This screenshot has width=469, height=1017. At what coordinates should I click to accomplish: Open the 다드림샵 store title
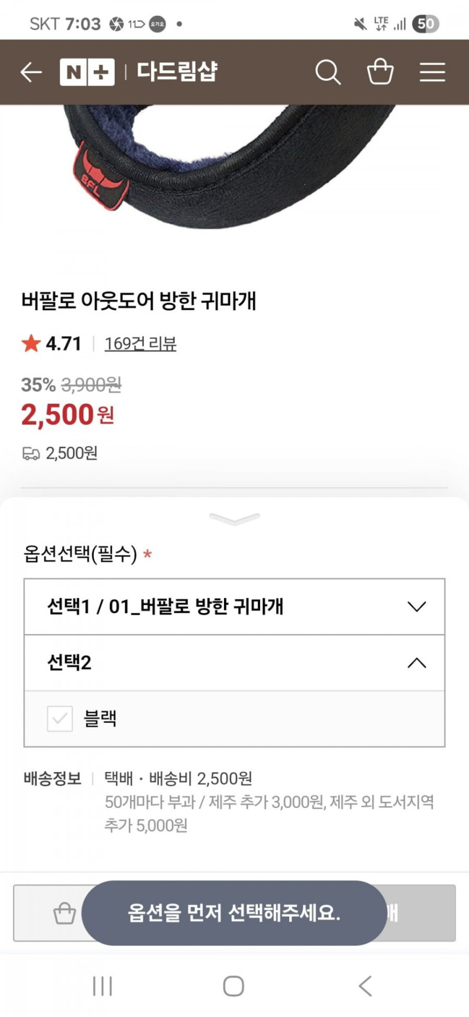[x=177, y=72]
